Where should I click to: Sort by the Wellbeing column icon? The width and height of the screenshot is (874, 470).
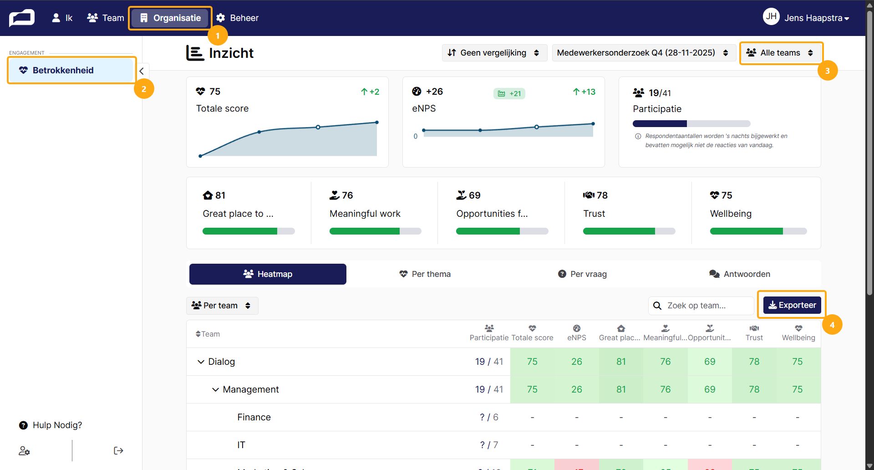pos(798,328)
